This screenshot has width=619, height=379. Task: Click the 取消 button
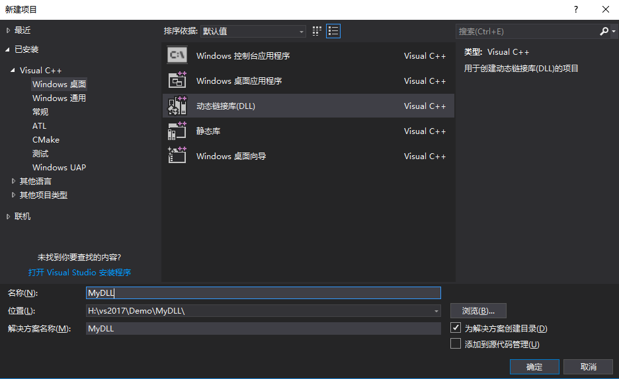pos(588,367)
